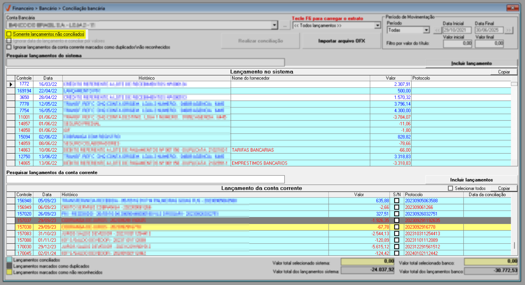Close the Conciliação bancária window
The image size is (525, 285).
click(x=512, y=8)
